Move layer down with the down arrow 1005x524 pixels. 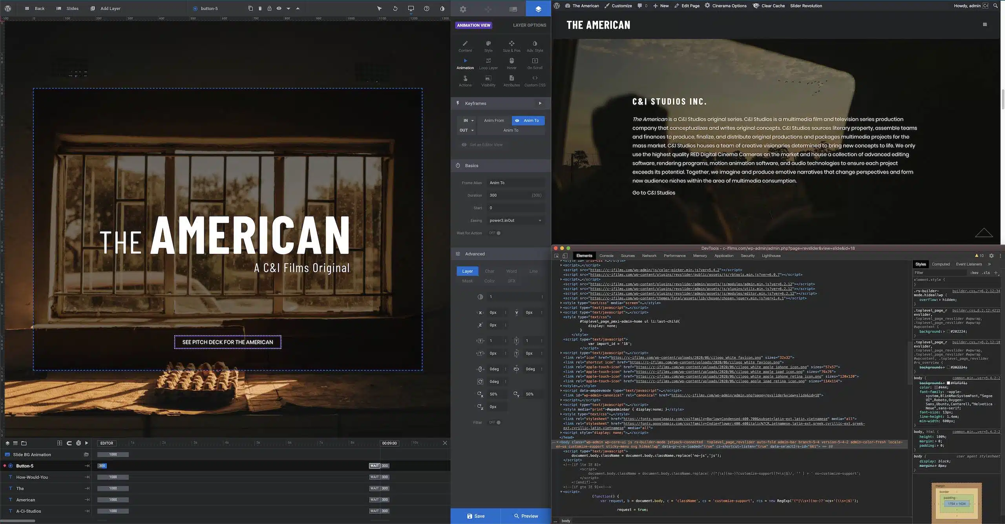click(288, 8)
